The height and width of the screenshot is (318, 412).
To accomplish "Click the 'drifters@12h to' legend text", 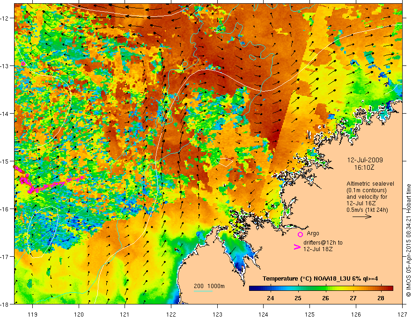I will click(x=323, y=242).
